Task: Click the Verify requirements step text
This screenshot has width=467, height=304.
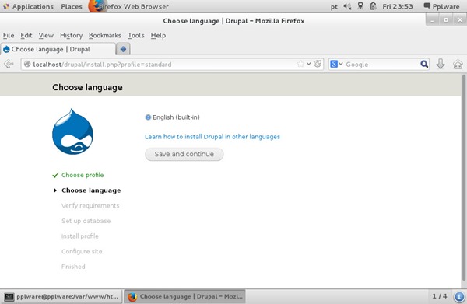Action: tap(90, 205)
